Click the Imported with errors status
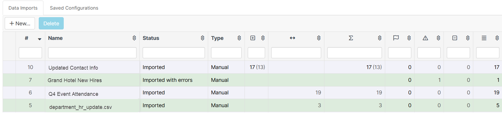This screenshot has height=113, width=502. (167, 80)
